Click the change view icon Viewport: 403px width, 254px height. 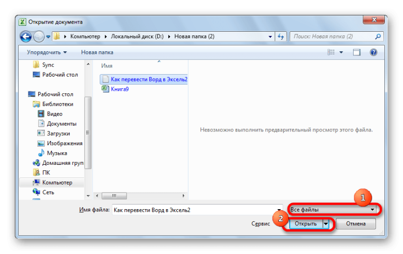(331, 52)
